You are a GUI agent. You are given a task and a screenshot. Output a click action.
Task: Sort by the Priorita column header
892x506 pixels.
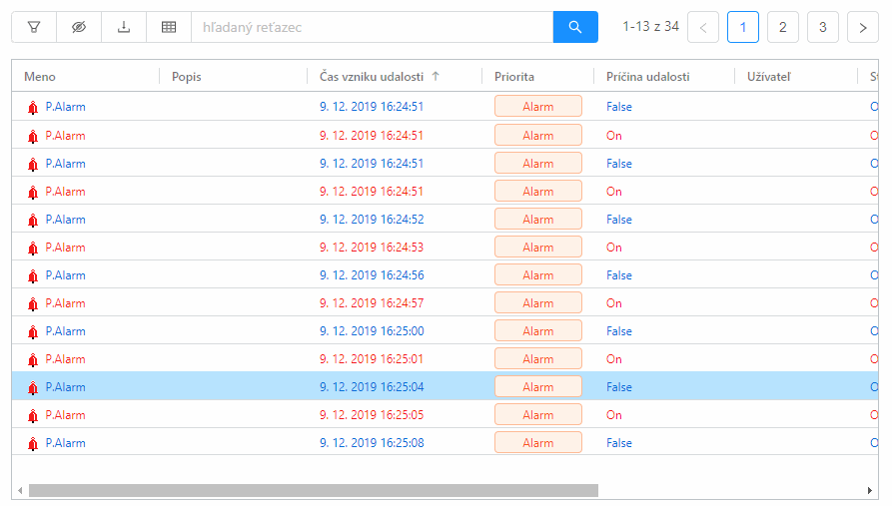click(514, 77)
